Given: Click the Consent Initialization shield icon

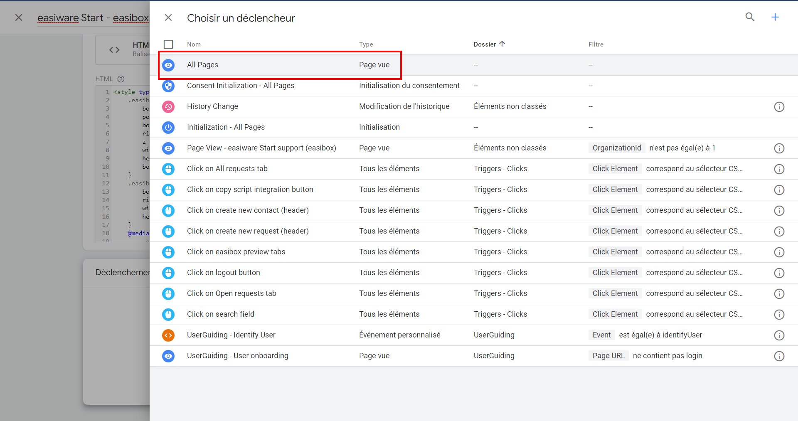Looking at the screenshot, I should point(168,86).
